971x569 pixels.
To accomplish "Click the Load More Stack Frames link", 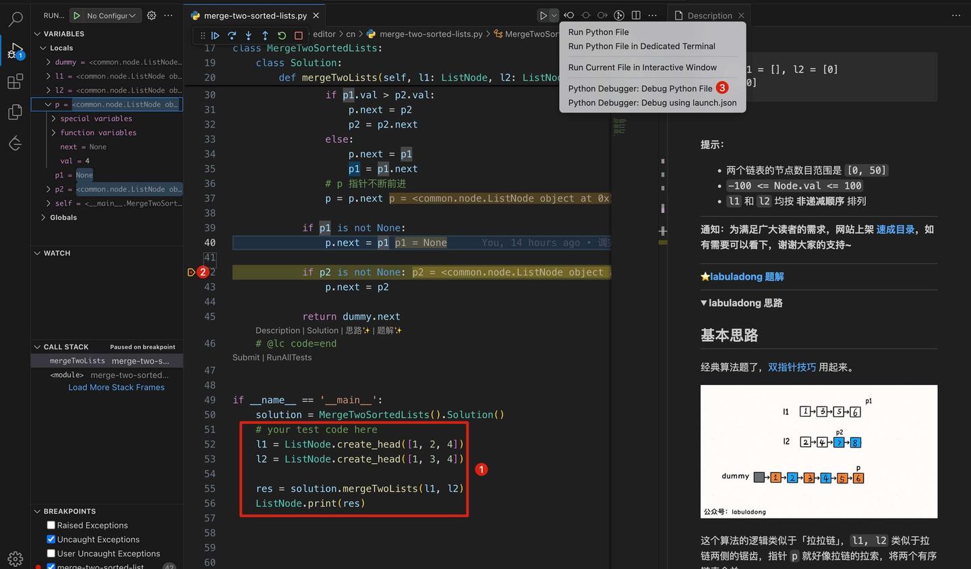I will click(x=116, y=387).
